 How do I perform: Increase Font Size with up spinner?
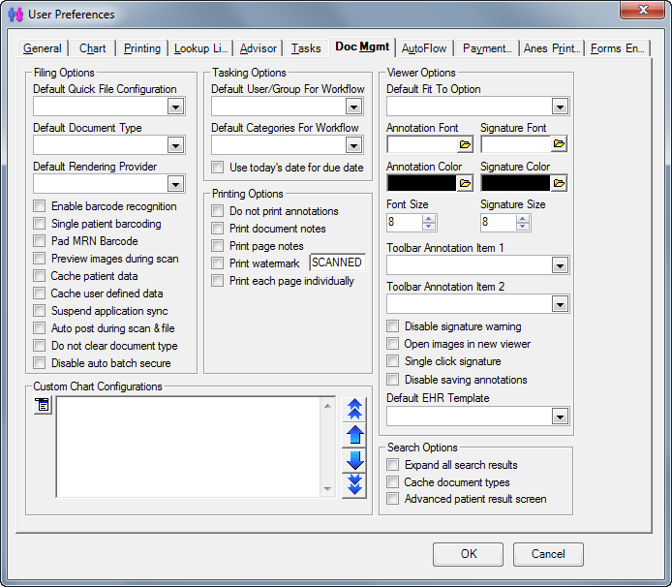429,218
